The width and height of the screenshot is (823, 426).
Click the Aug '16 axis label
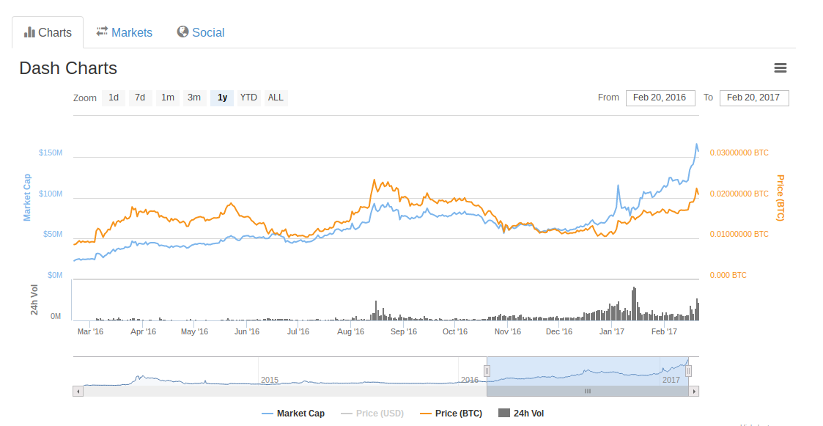point(350,331)
